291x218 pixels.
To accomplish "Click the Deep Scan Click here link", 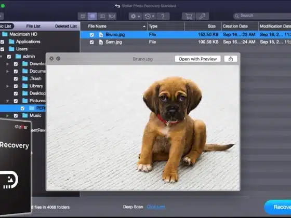I will point(156,207).
